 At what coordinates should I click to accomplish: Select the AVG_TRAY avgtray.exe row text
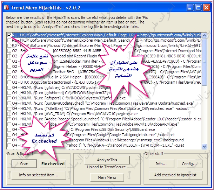pyautogui.click(x=75, y=114)
